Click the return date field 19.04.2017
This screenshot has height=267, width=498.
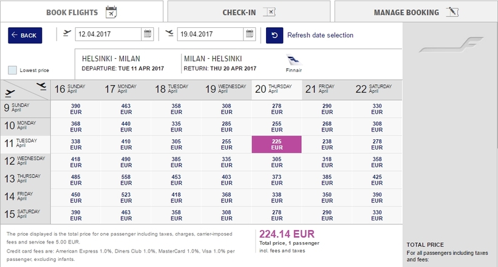pyautogui.click(x=210, y=35)
